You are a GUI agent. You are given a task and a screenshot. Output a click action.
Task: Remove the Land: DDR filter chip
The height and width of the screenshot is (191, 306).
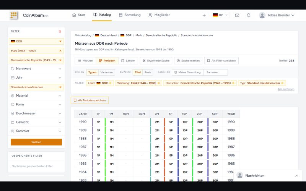(x=110, y=83)
